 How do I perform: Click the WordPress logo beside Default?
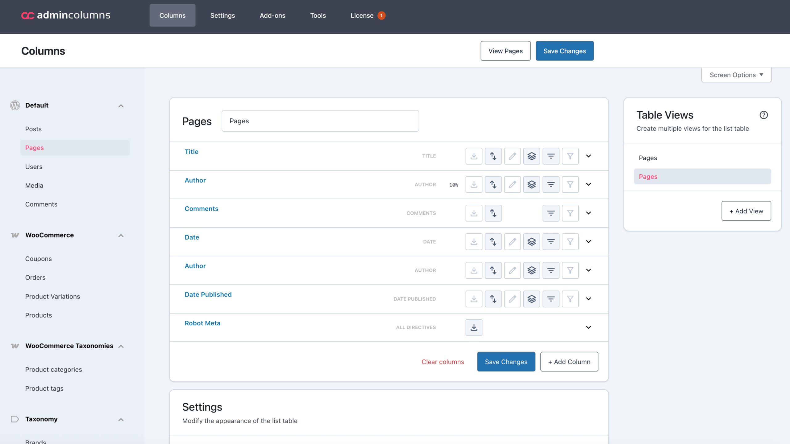click(15, 105)
